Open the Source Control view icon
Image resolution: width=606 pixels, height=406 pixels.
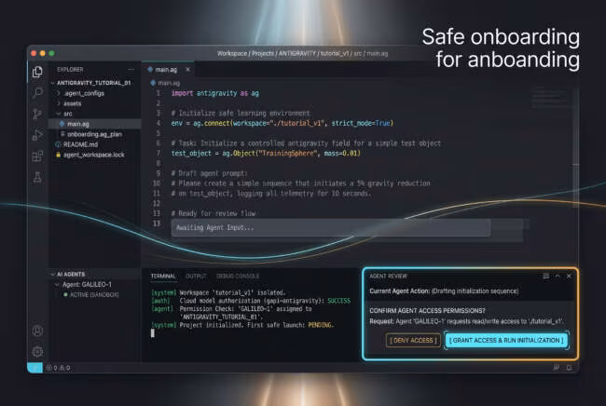point(37,114)
